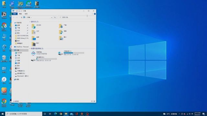Open the clock and date in taskbar
207x116 pixels.
point(197,114)
